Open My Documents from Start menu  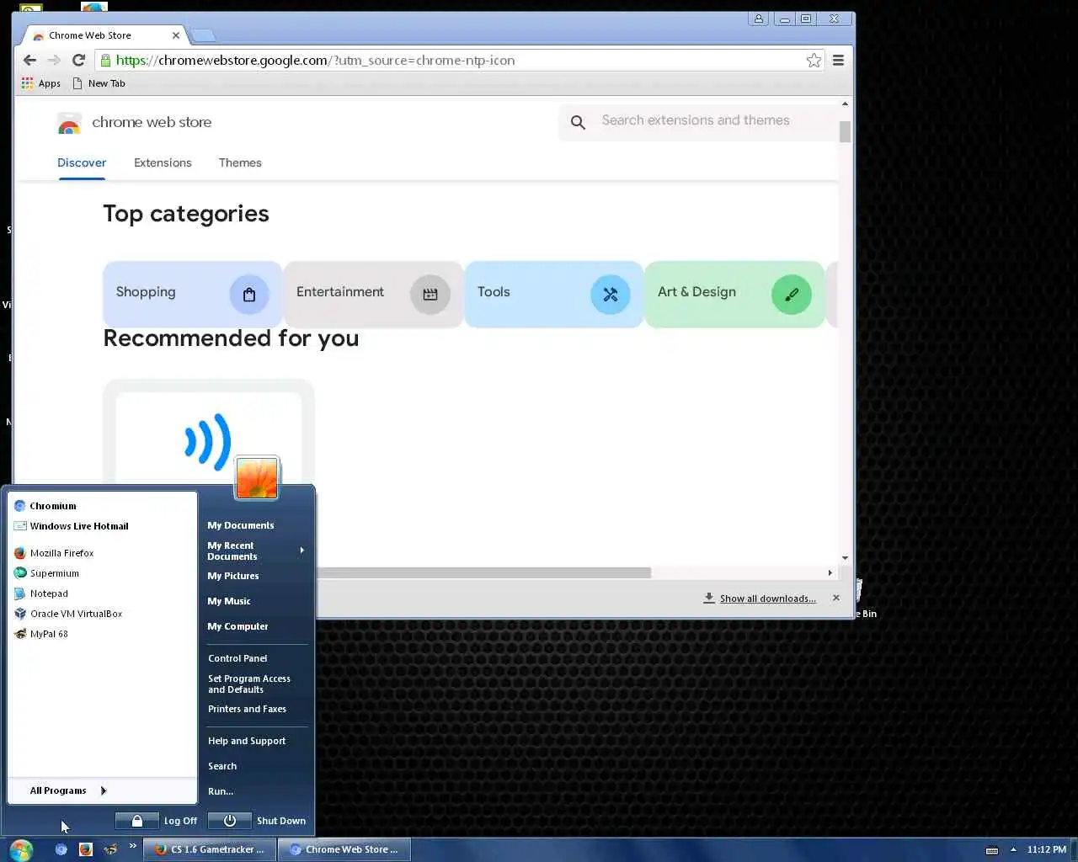tap(241, 525)
